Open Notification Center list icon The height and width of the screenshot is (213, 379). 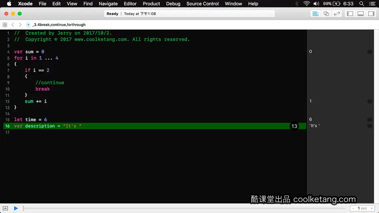point(372,4)
